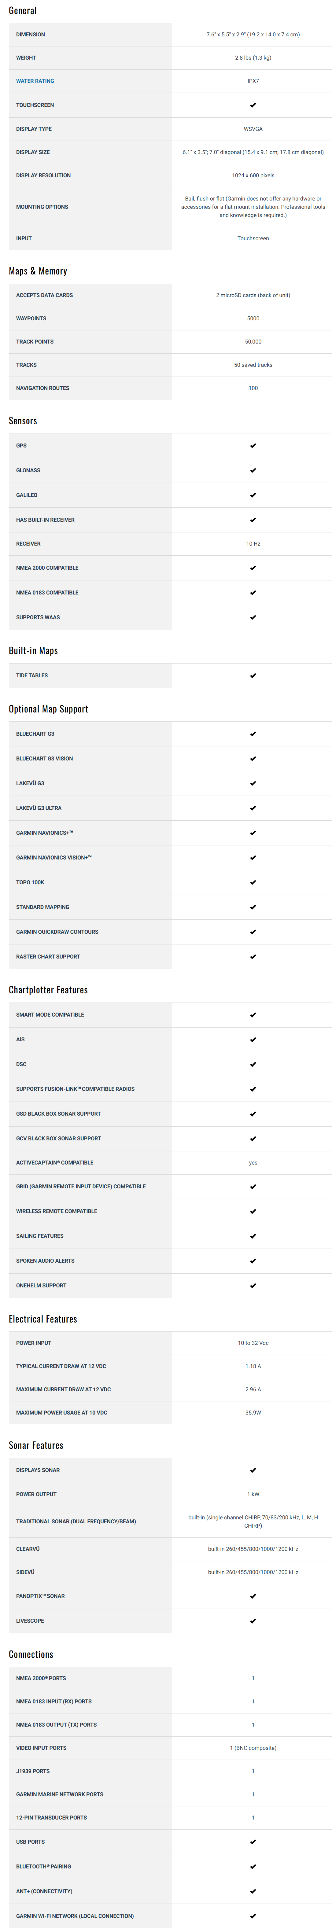Click the WATER RATING link
332x1932 pixels.
35,81
